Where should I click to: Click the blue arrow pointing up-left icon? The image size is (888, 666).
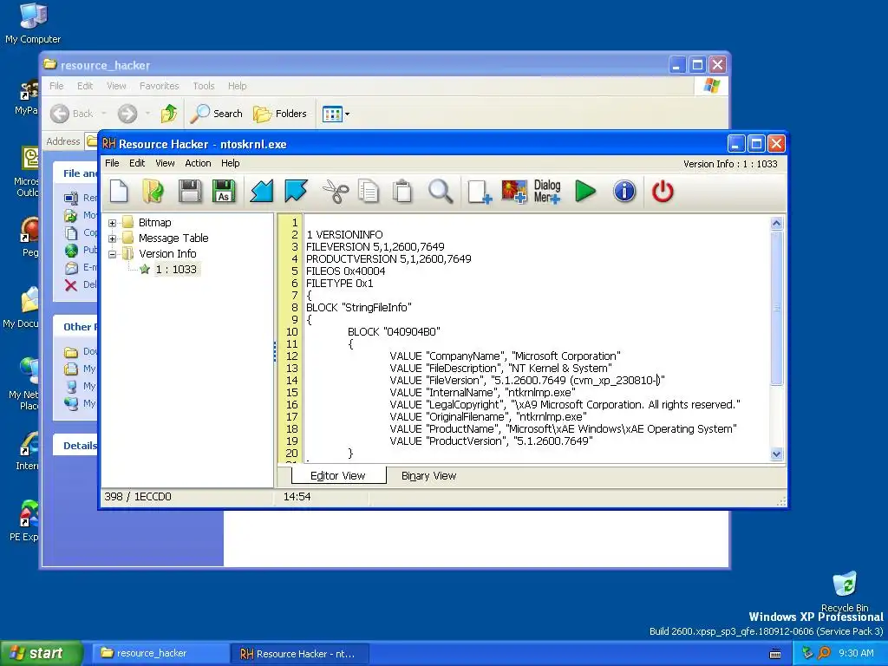[297, 192]
